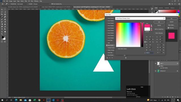181x102 pixels.
Task: Enable the Pattern Overlay style checkbox
Action: (x=107, y=50)
